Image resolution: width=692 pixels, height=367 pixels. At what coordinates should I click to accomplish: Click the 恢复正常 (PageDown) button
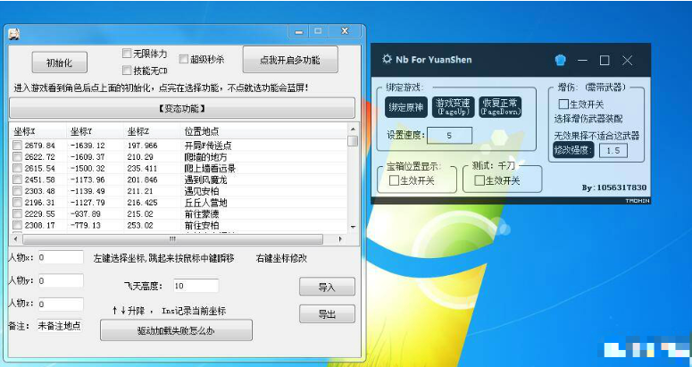click(x=500, y=107)
